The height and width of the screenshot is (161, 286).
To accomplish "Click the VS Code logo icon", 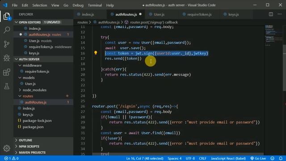I will [5, 5].
